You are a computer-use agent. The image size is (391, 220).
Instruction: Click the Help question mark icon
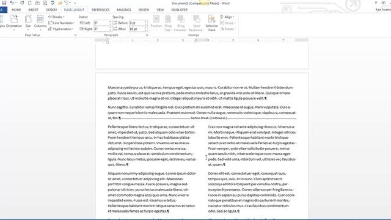pos(376,3)
